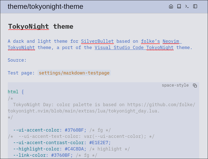Open the page navigator book icon
This screenshot has width=208, height=159.
(x=179, y=6)
